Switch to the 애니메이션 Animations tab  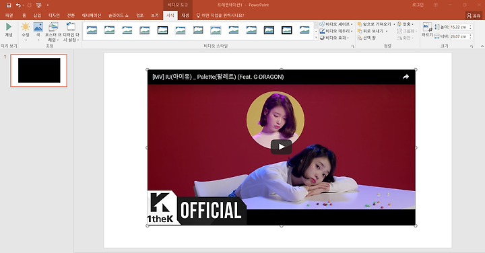pos(91,15)
